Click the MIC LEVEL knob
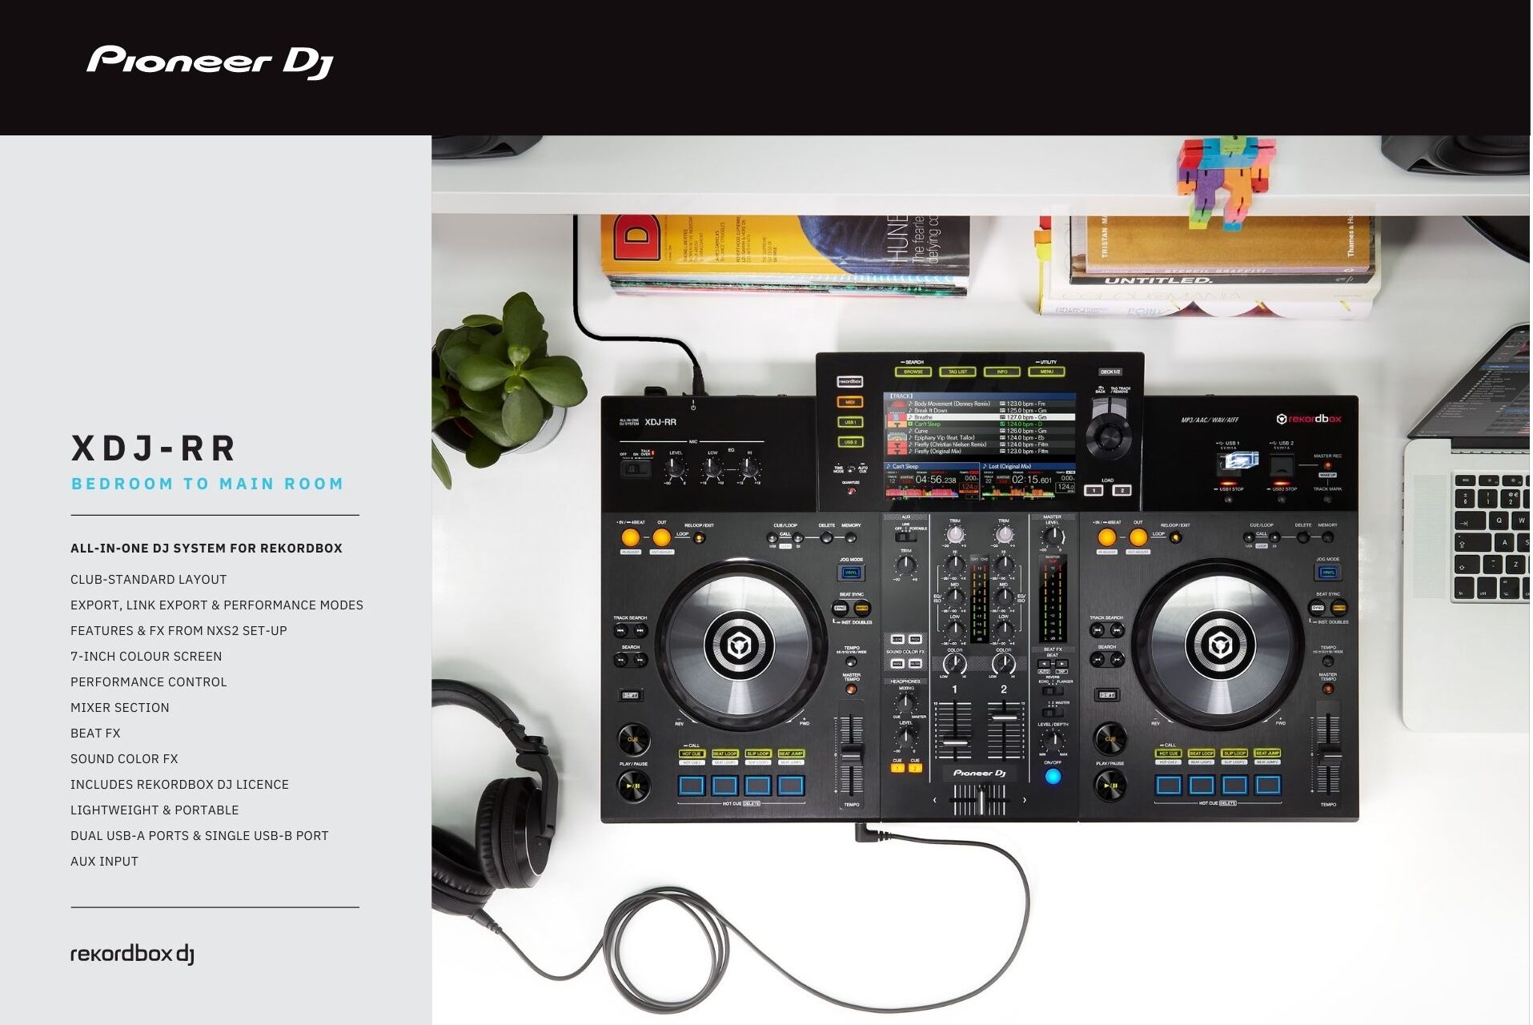1533x1025 pixels. pos(675,469)
